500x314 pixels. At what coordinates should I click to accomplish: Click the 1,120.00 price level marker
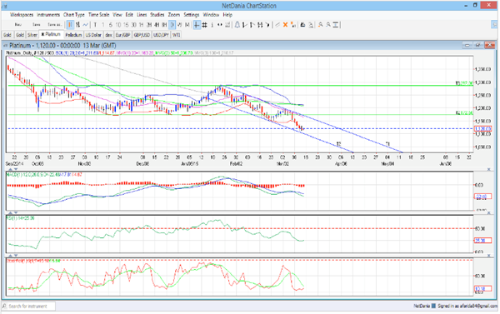tap(482, 129)
